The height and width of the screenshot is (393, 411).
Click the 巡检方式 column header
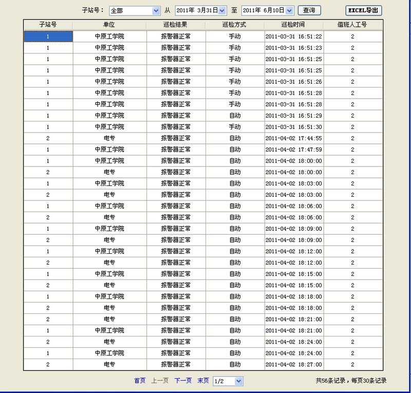click(235, 25)
